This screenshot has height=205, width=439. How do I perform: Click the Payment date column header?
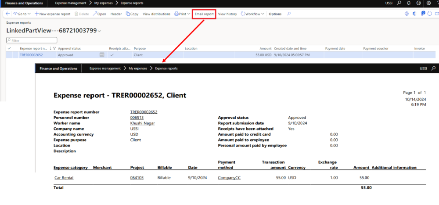pyautogui.click(x=335, y=48)
